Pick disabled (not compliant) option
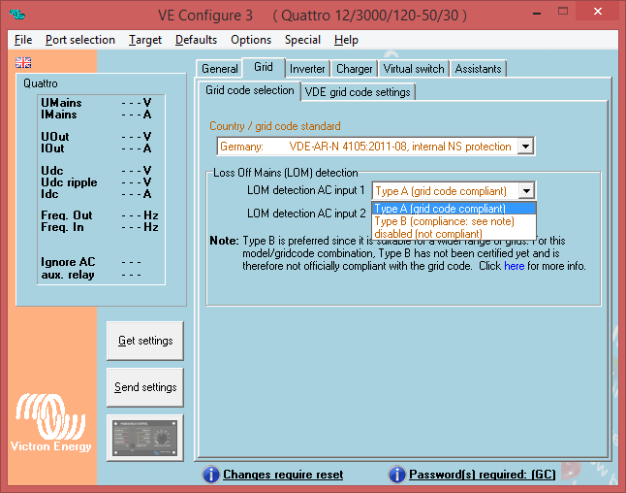 coord(453,233)
